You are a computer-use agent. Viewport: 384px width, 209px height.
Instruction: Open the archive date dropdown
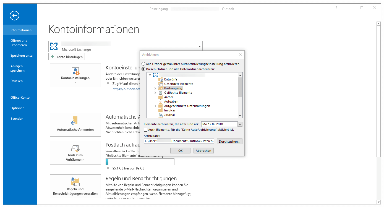(240, 124)
